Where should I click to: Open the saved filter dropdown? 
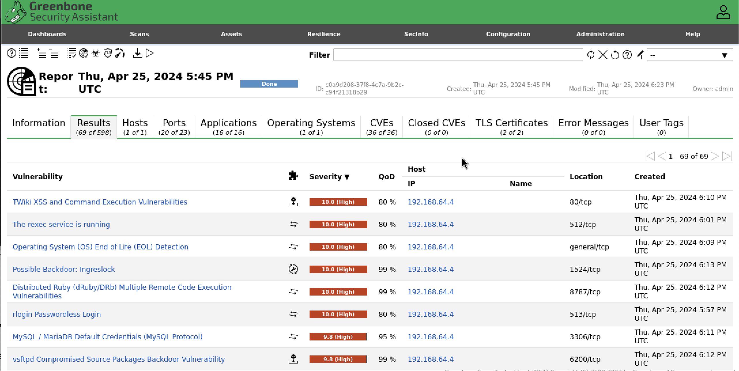(690, 55)
